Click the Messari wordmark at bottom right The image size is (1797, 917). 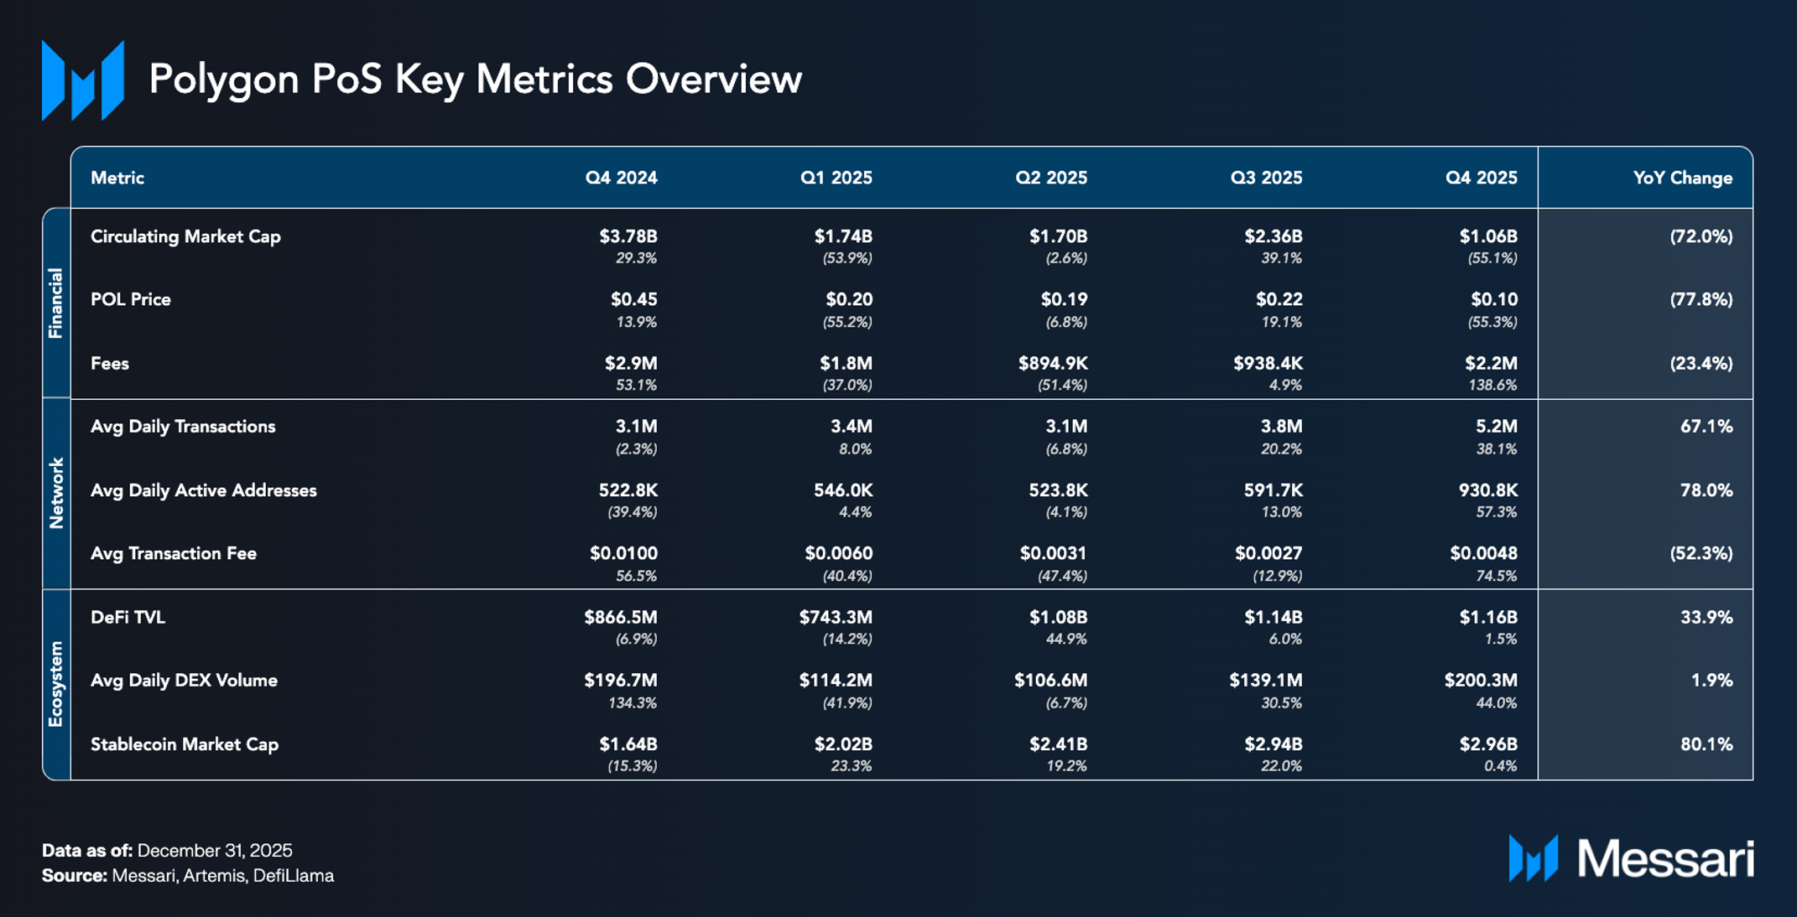click(1664, 859)
